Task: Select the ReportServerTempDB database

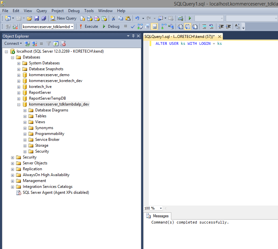Action: 47,98
